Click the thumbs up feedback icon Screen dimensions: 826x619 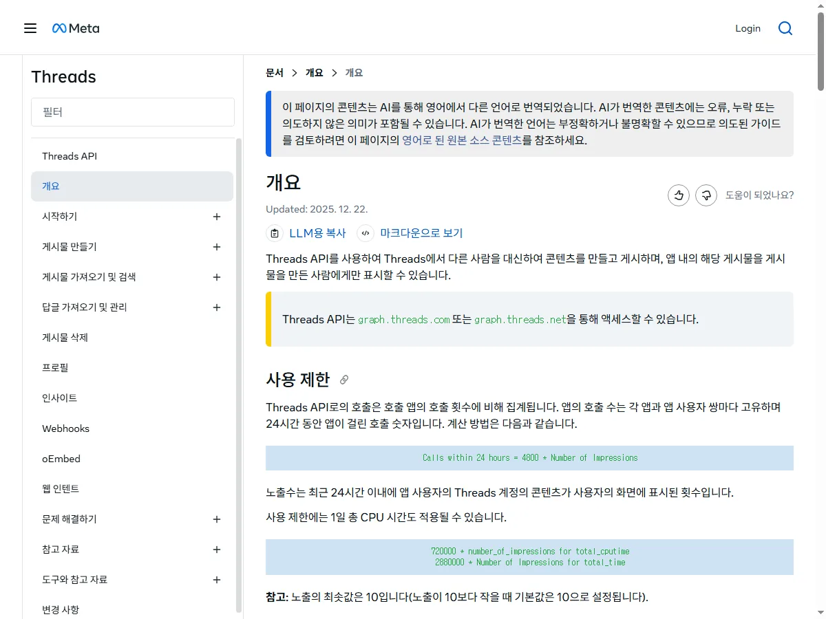tap(679, 195)
